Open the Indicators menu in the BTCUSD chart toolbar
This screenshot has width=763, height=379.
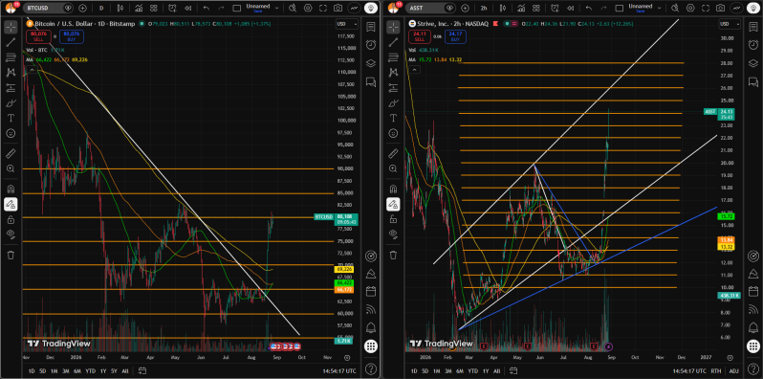click(139, 8)
